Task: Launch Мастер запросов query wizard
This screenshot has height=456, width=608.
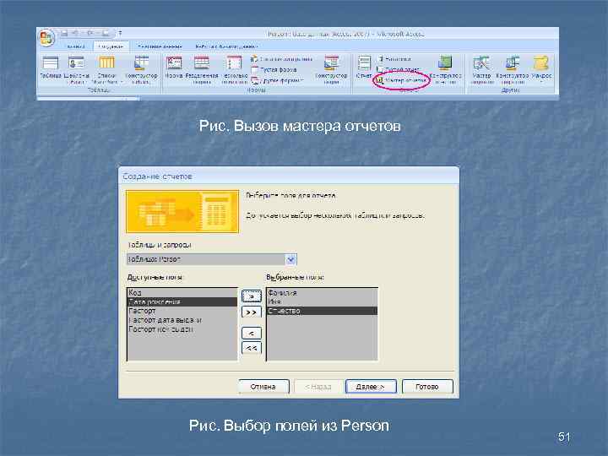Action: click(481, 70)
